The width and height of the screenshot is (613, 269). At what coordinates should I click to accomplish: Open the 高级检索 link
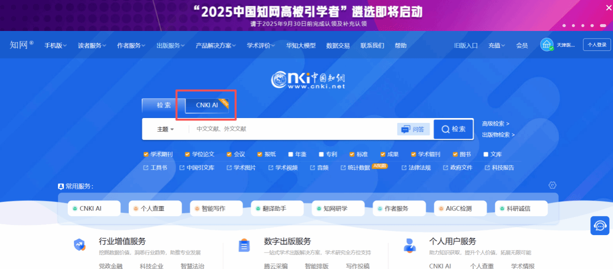tap(495, 124)
